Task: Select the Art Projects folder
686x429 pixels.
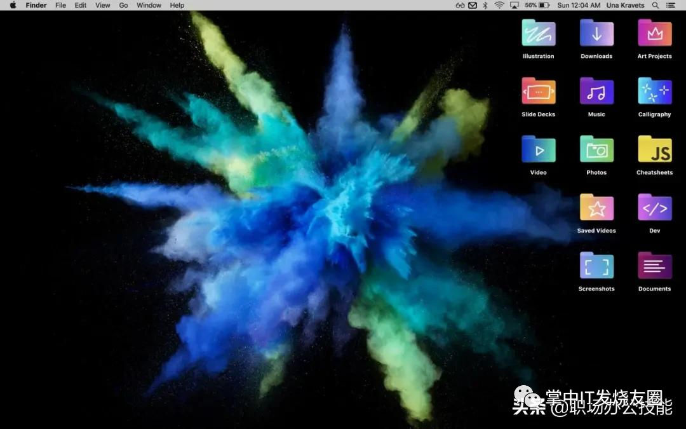Action: tap(654, 34)
